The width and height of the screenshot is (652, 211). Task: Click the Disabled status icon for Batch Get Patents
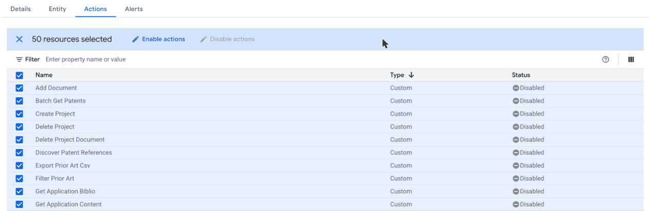click(516, 101)
